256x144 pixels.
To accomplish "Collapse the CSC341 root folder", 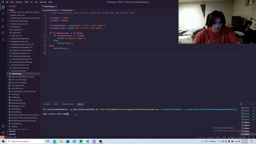I will pos(12,10).
